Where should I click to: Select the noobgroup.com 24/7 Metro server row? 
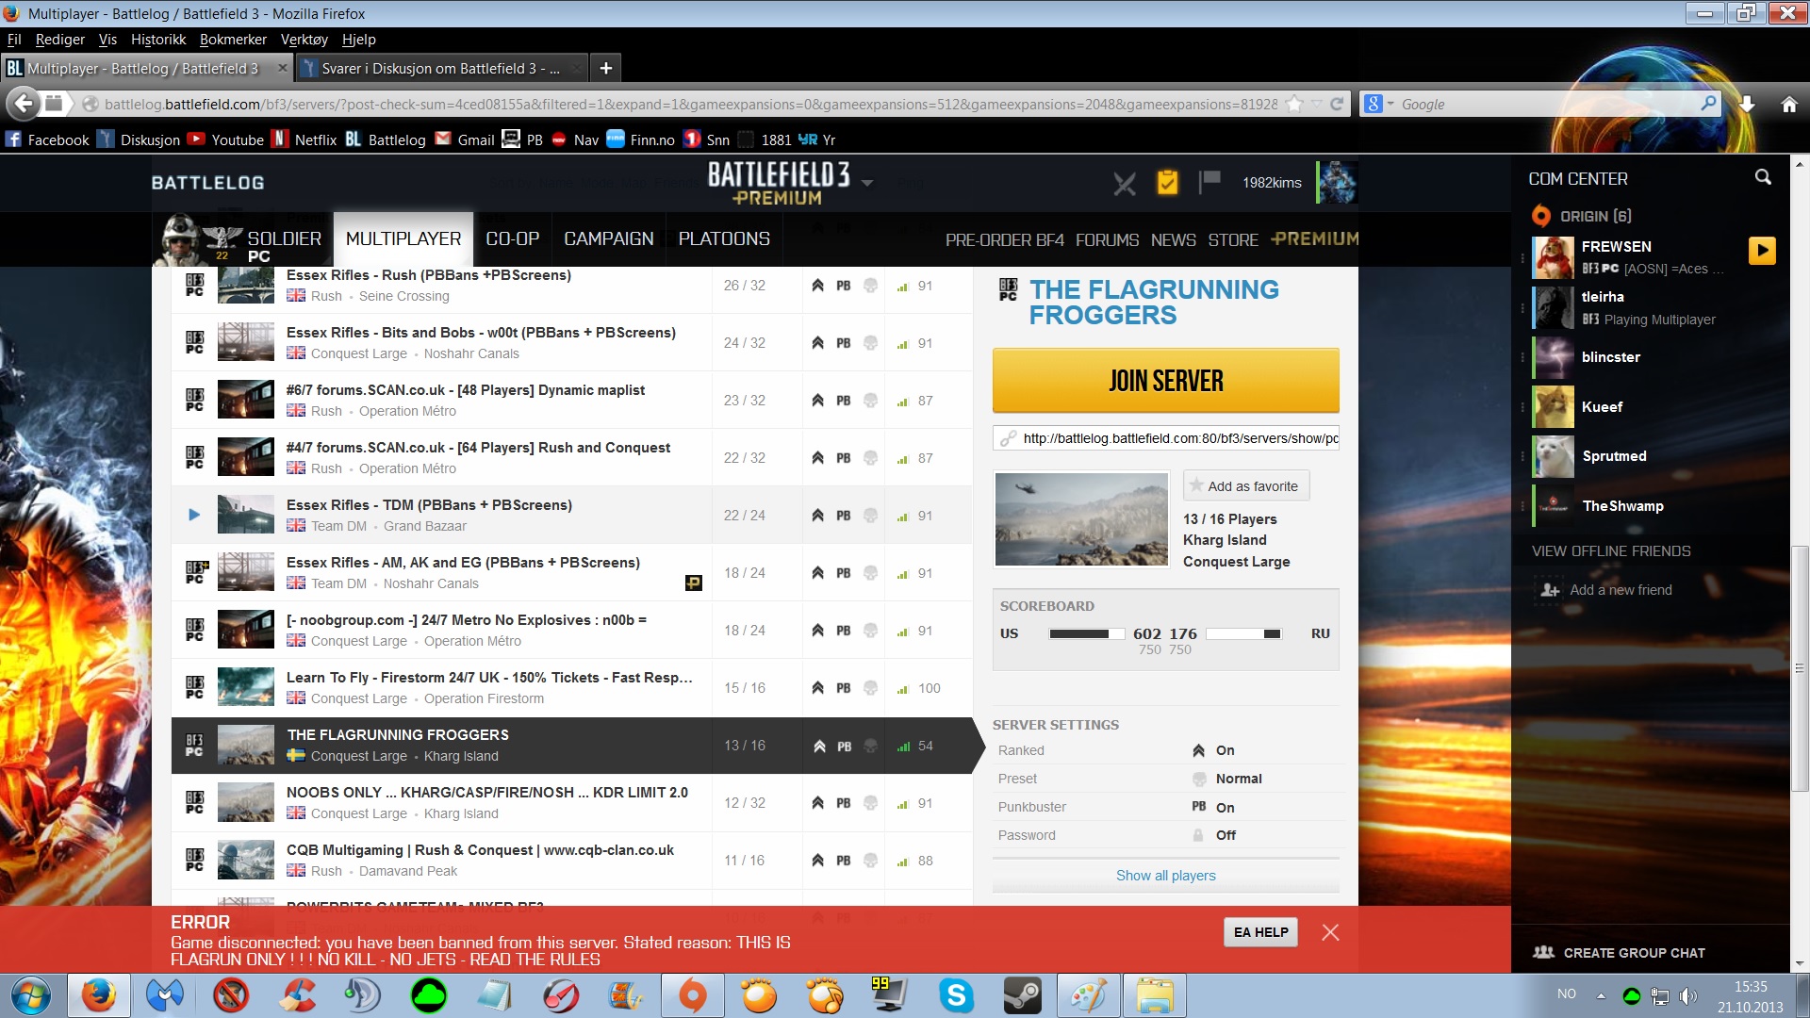click(571, 631)
